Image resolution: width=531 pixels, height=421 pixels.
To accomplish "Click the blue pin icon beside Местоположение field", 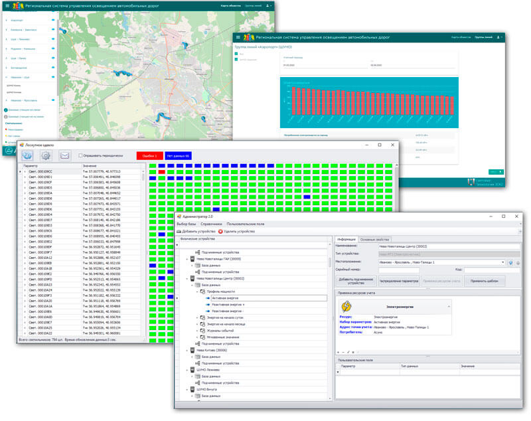I will coord(510,262).
